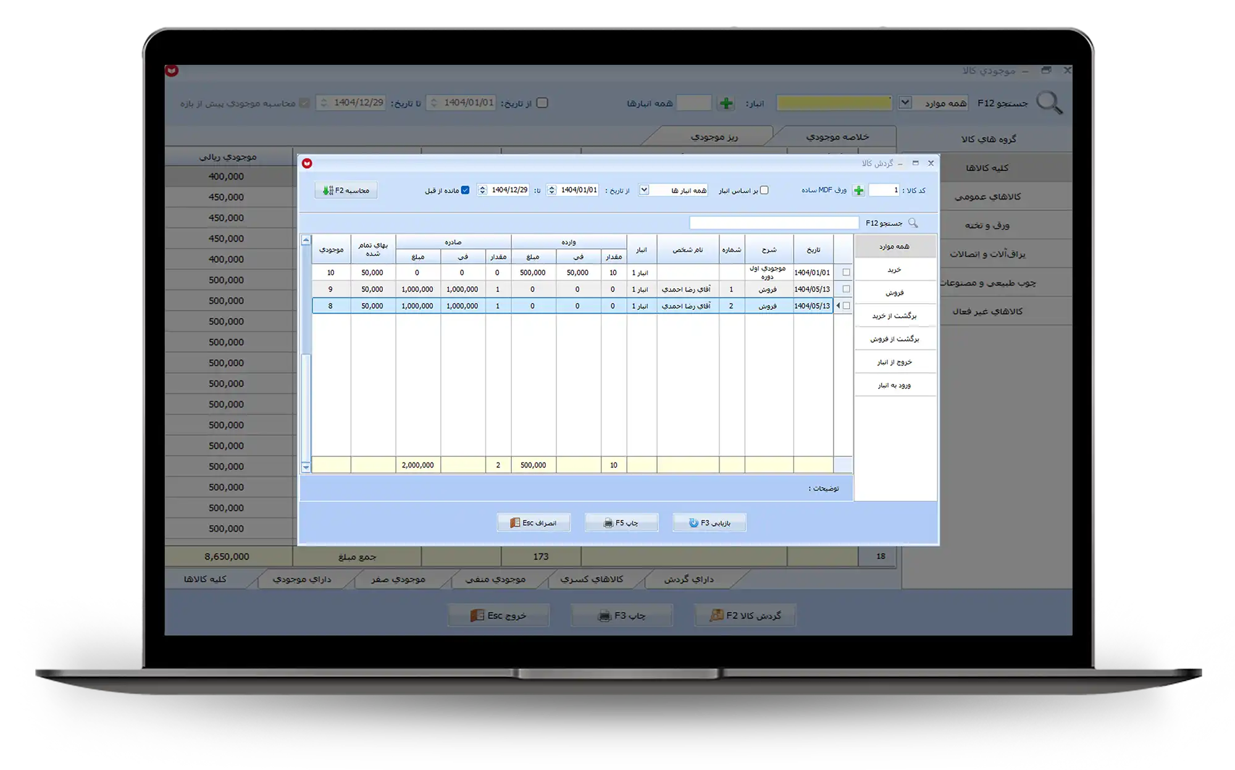The height and width of the screenshot is (770, 1235).
Task: Select the خرید filter in the side list
Action: [894, 270]
